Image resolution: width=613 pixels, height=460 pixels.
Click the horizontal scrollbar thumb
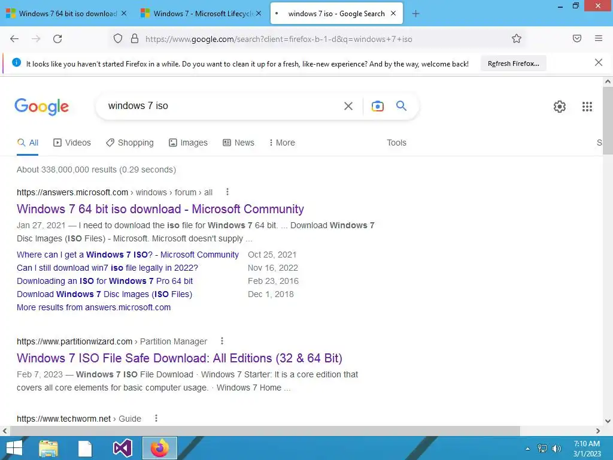(265, 431)
